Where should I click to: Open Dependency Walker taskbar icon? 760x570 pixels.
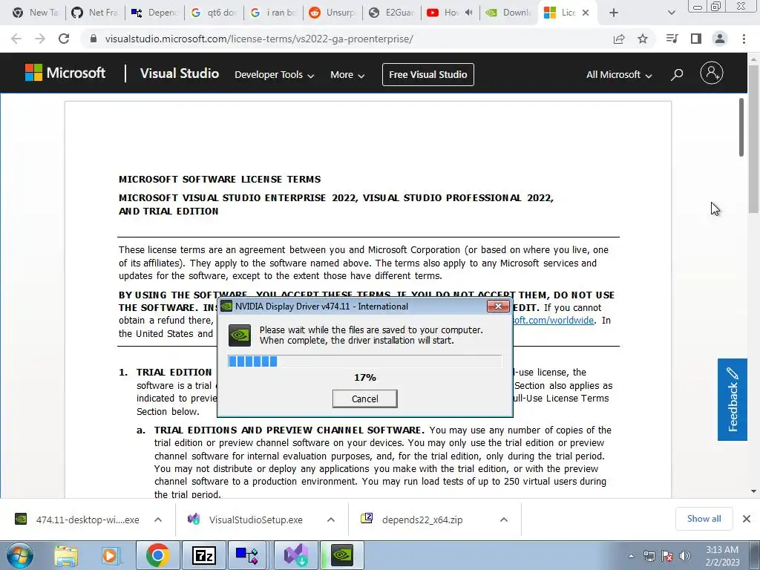pos(248,555)
